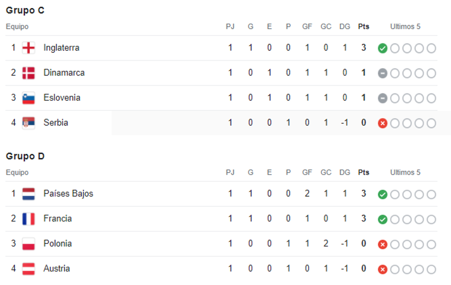Screen dimensions: 451x285
Task: Select the Eslovenia team name
Action: point(62,98)
